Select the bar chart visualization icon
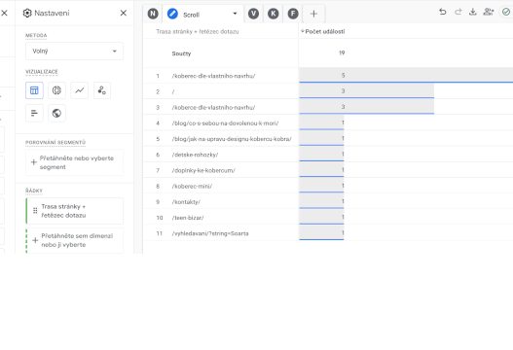The height and width of the screenshot is (350, 513). click(x=34, y=113)
